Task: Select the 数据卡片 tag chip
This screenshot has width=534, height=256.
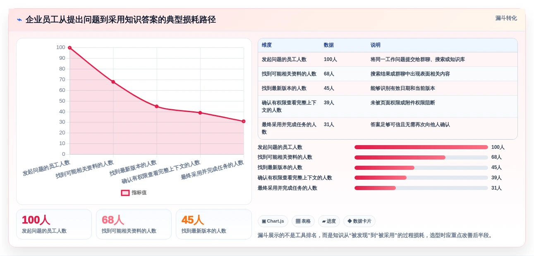Action: [359, 221]
